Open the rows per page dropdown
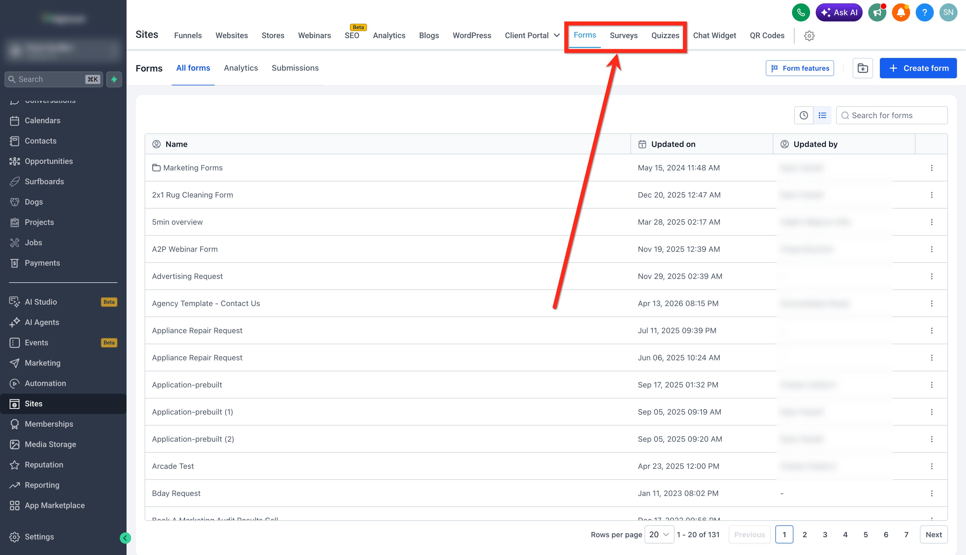966x555 pixels. point(659,534)
